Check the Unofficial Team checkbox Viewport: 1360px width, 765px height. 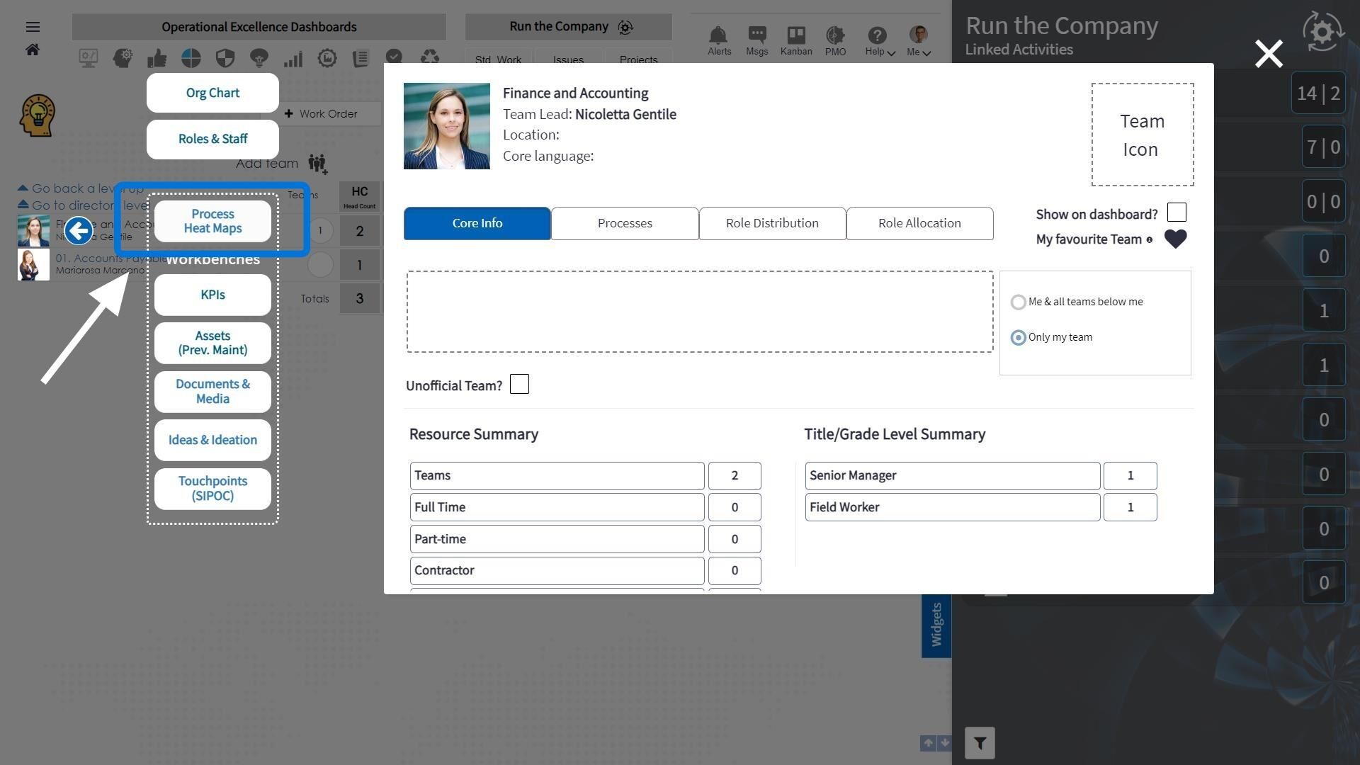click(519, 385)
